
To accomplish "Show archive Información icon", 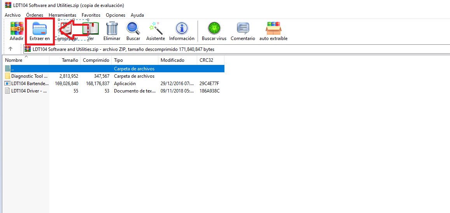I will (182, 28).
